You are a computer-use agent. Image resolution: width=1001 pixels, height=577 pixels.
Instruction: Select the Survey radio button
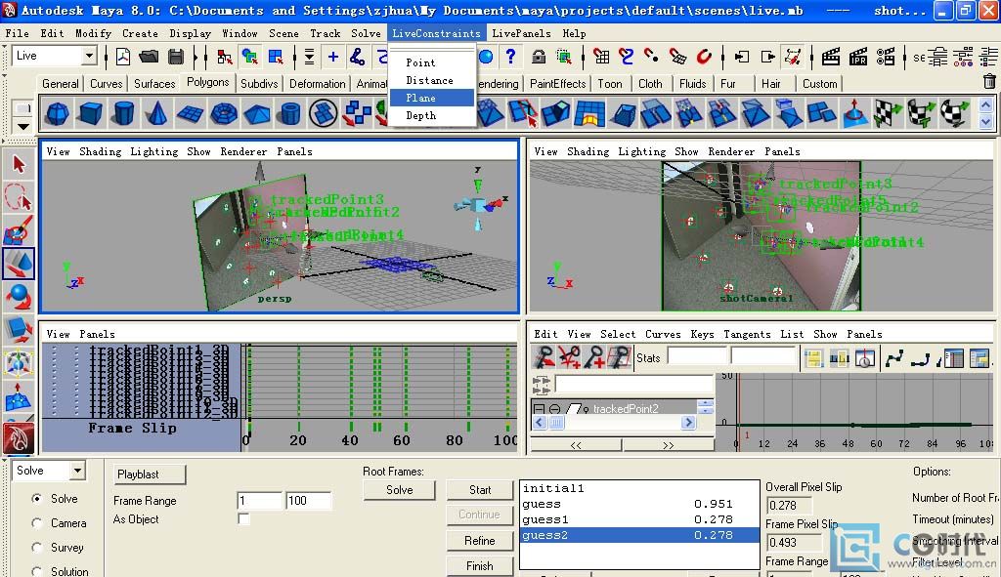pos(37,547)
